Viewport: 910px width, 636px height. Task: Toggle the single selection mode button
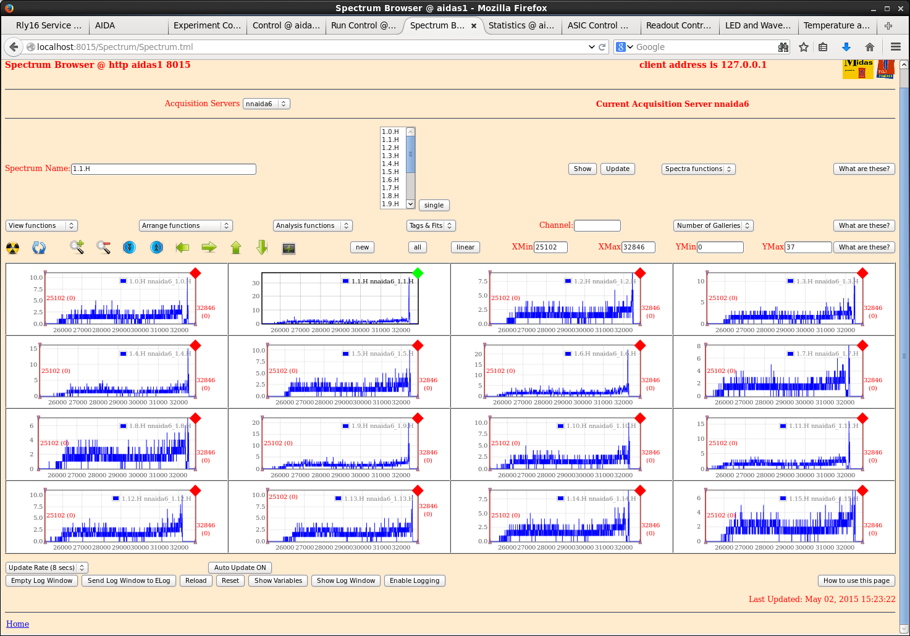[434, 205]
